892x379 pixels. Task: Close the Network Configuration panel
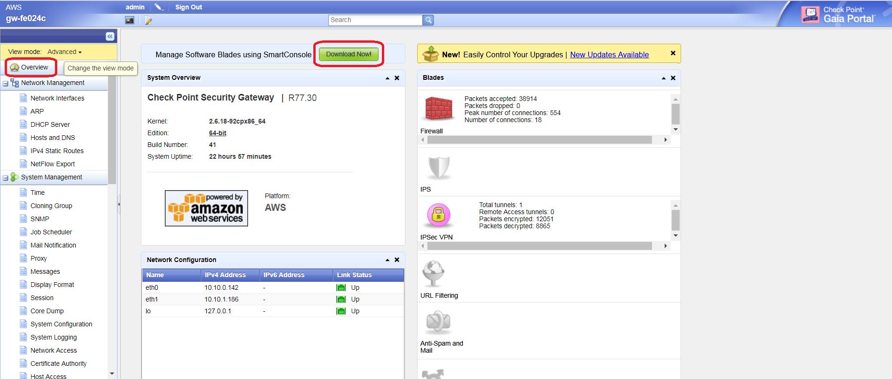coord(397,260)
